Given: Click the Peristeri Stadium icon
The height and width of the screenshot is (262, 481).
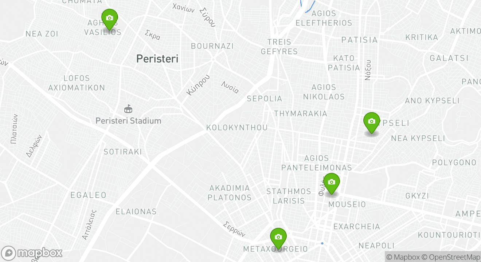Looking at the screenshot, I should coord(128,108).
